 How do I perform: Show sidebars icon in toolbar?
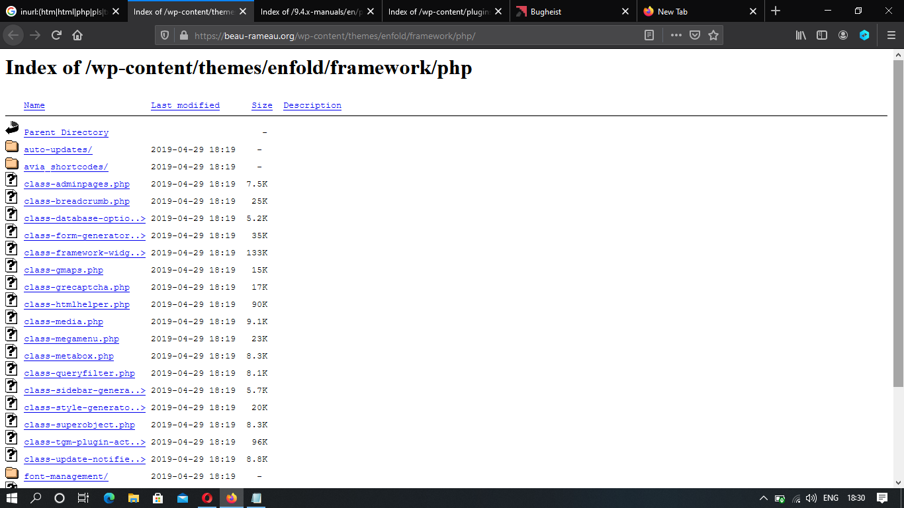tap(822, 36)
